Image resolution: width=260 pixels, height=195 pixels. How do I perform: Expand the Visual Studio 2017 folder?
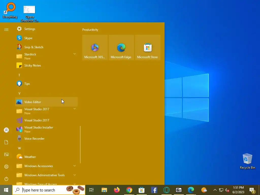coord(46,111)
